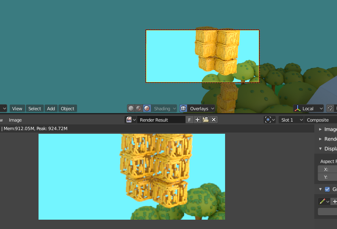Click the rendered image in image editor

(132, 177)
